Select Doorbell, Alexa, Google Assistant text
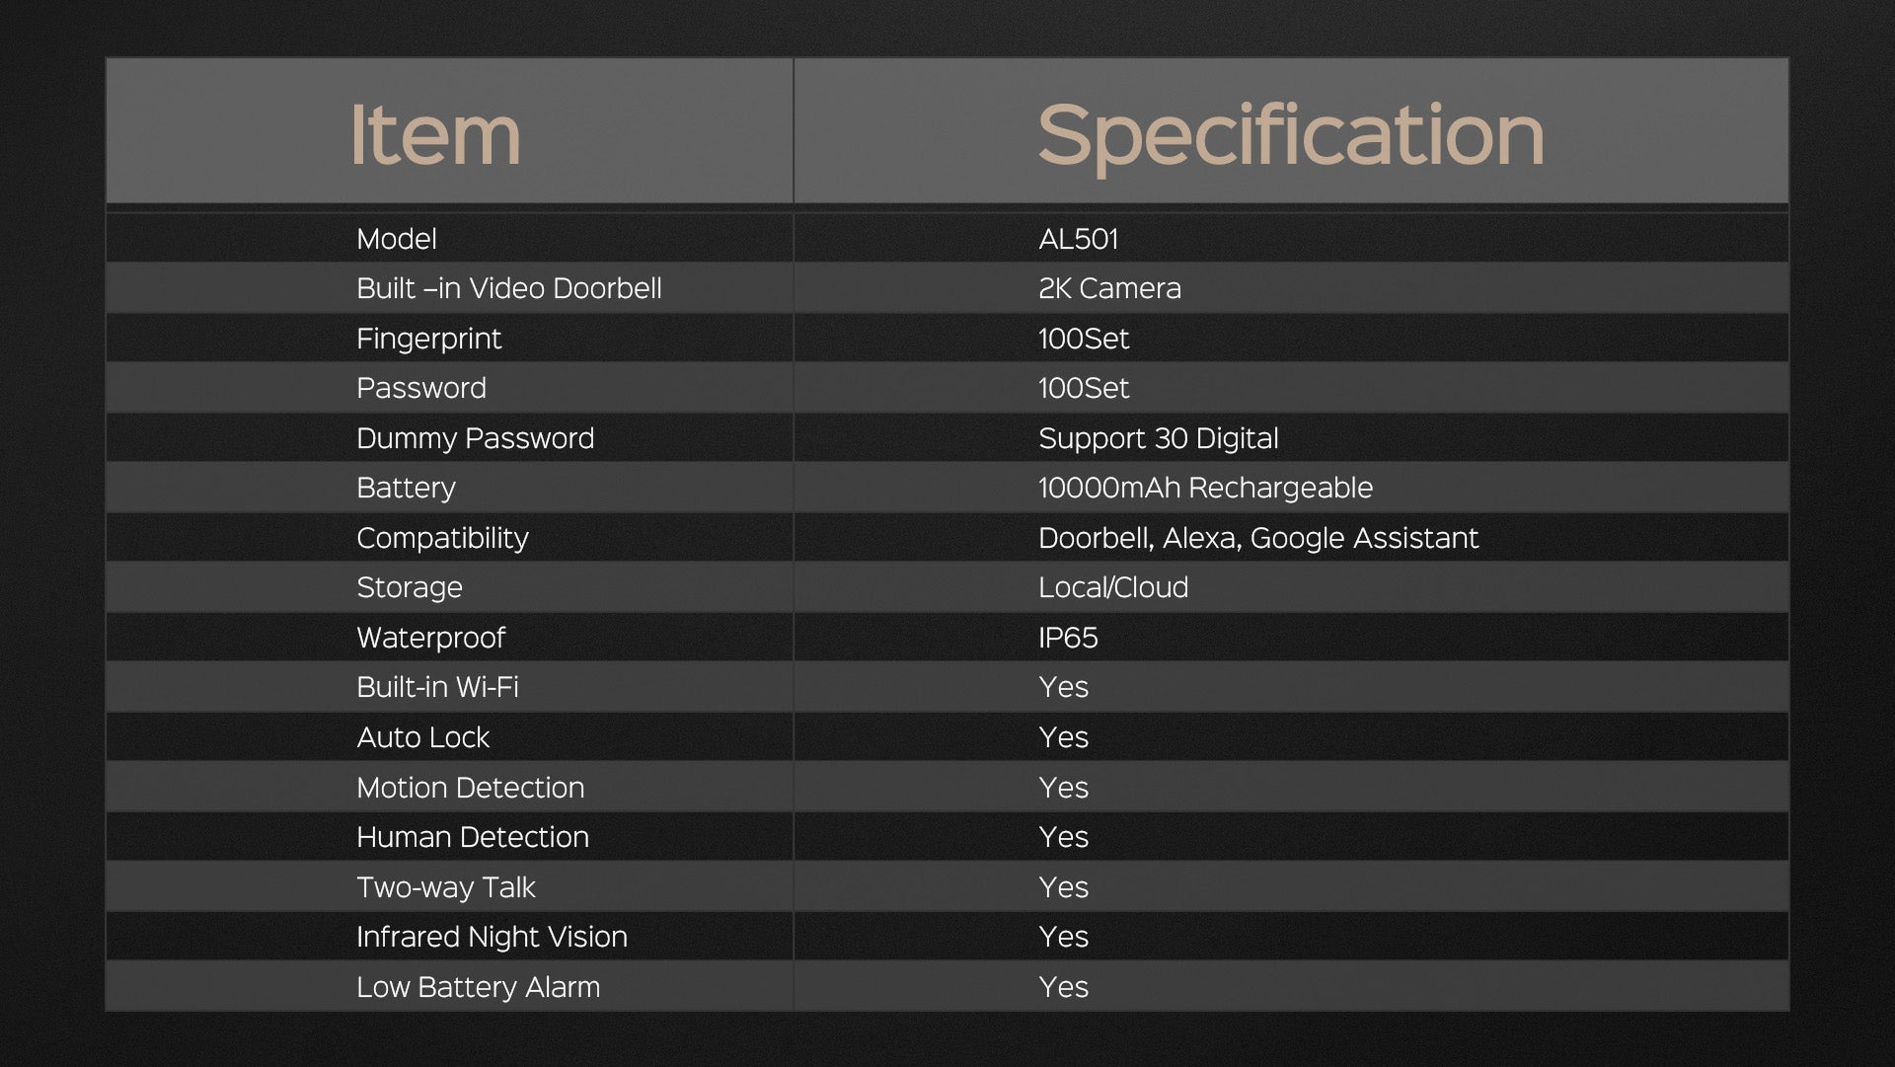 (x=1258, y=538)
